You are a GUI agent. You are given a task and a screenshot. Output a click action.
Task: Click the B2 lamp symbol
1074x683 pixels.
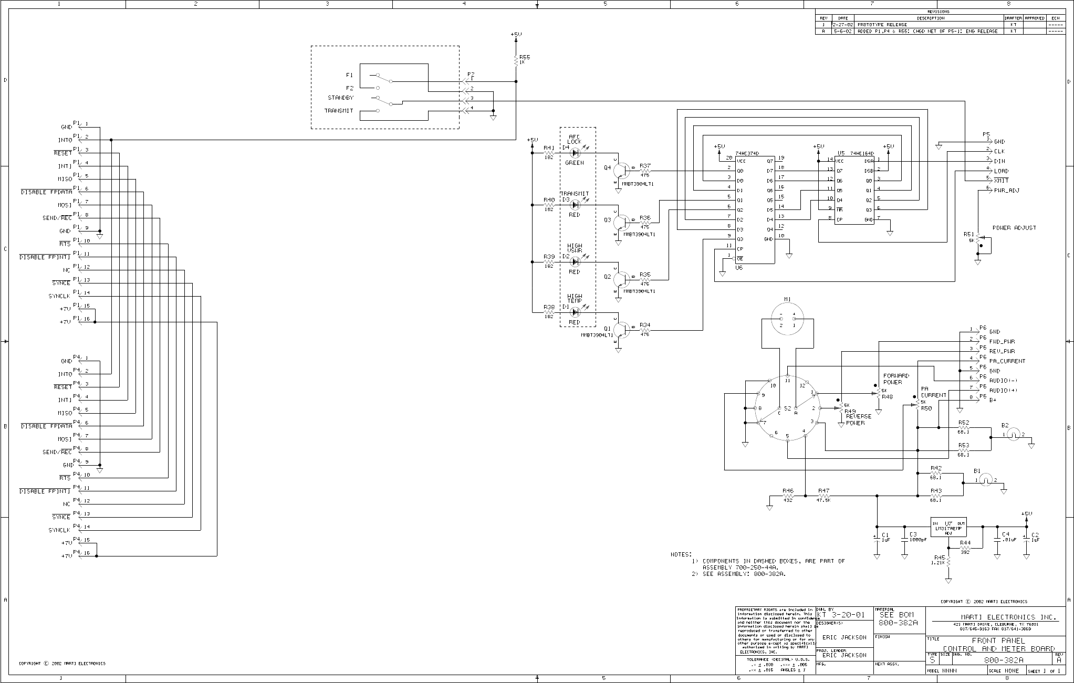coord(1015,434)
